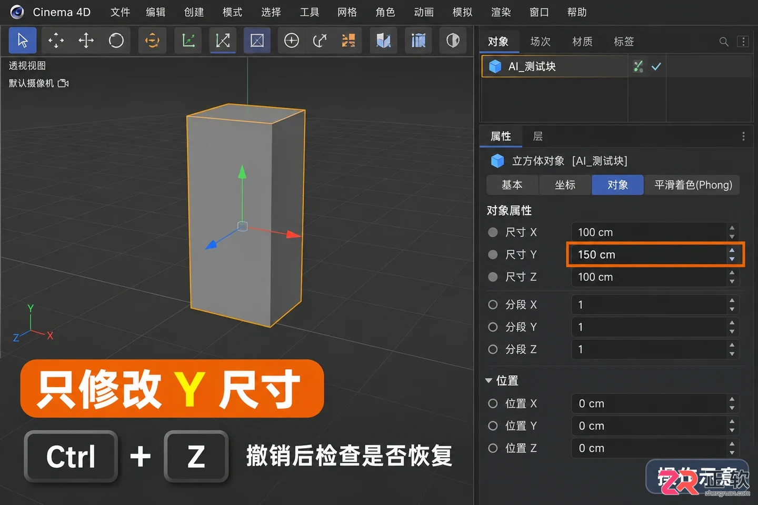The height and width of the screenshot is (505, 758).
Task: Select the arrow selection tool
Action: point(23,41)
